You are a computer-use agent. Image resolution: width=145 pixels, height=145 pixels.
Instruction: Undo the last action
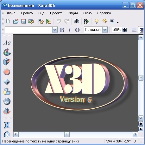[x=59, y=21]
